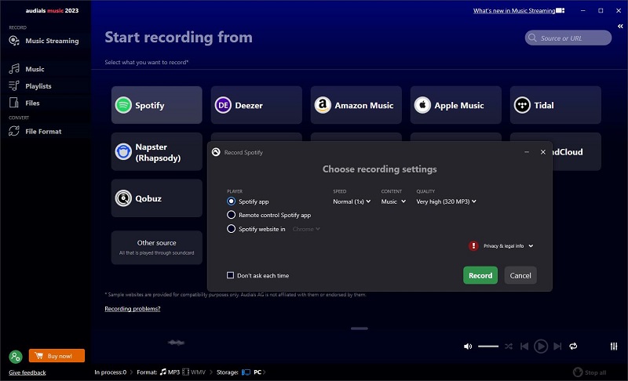Image resolution: width=628 pixels, height=381 pixels.
Task: Choose Other source tile
Action: coord(156,248)
